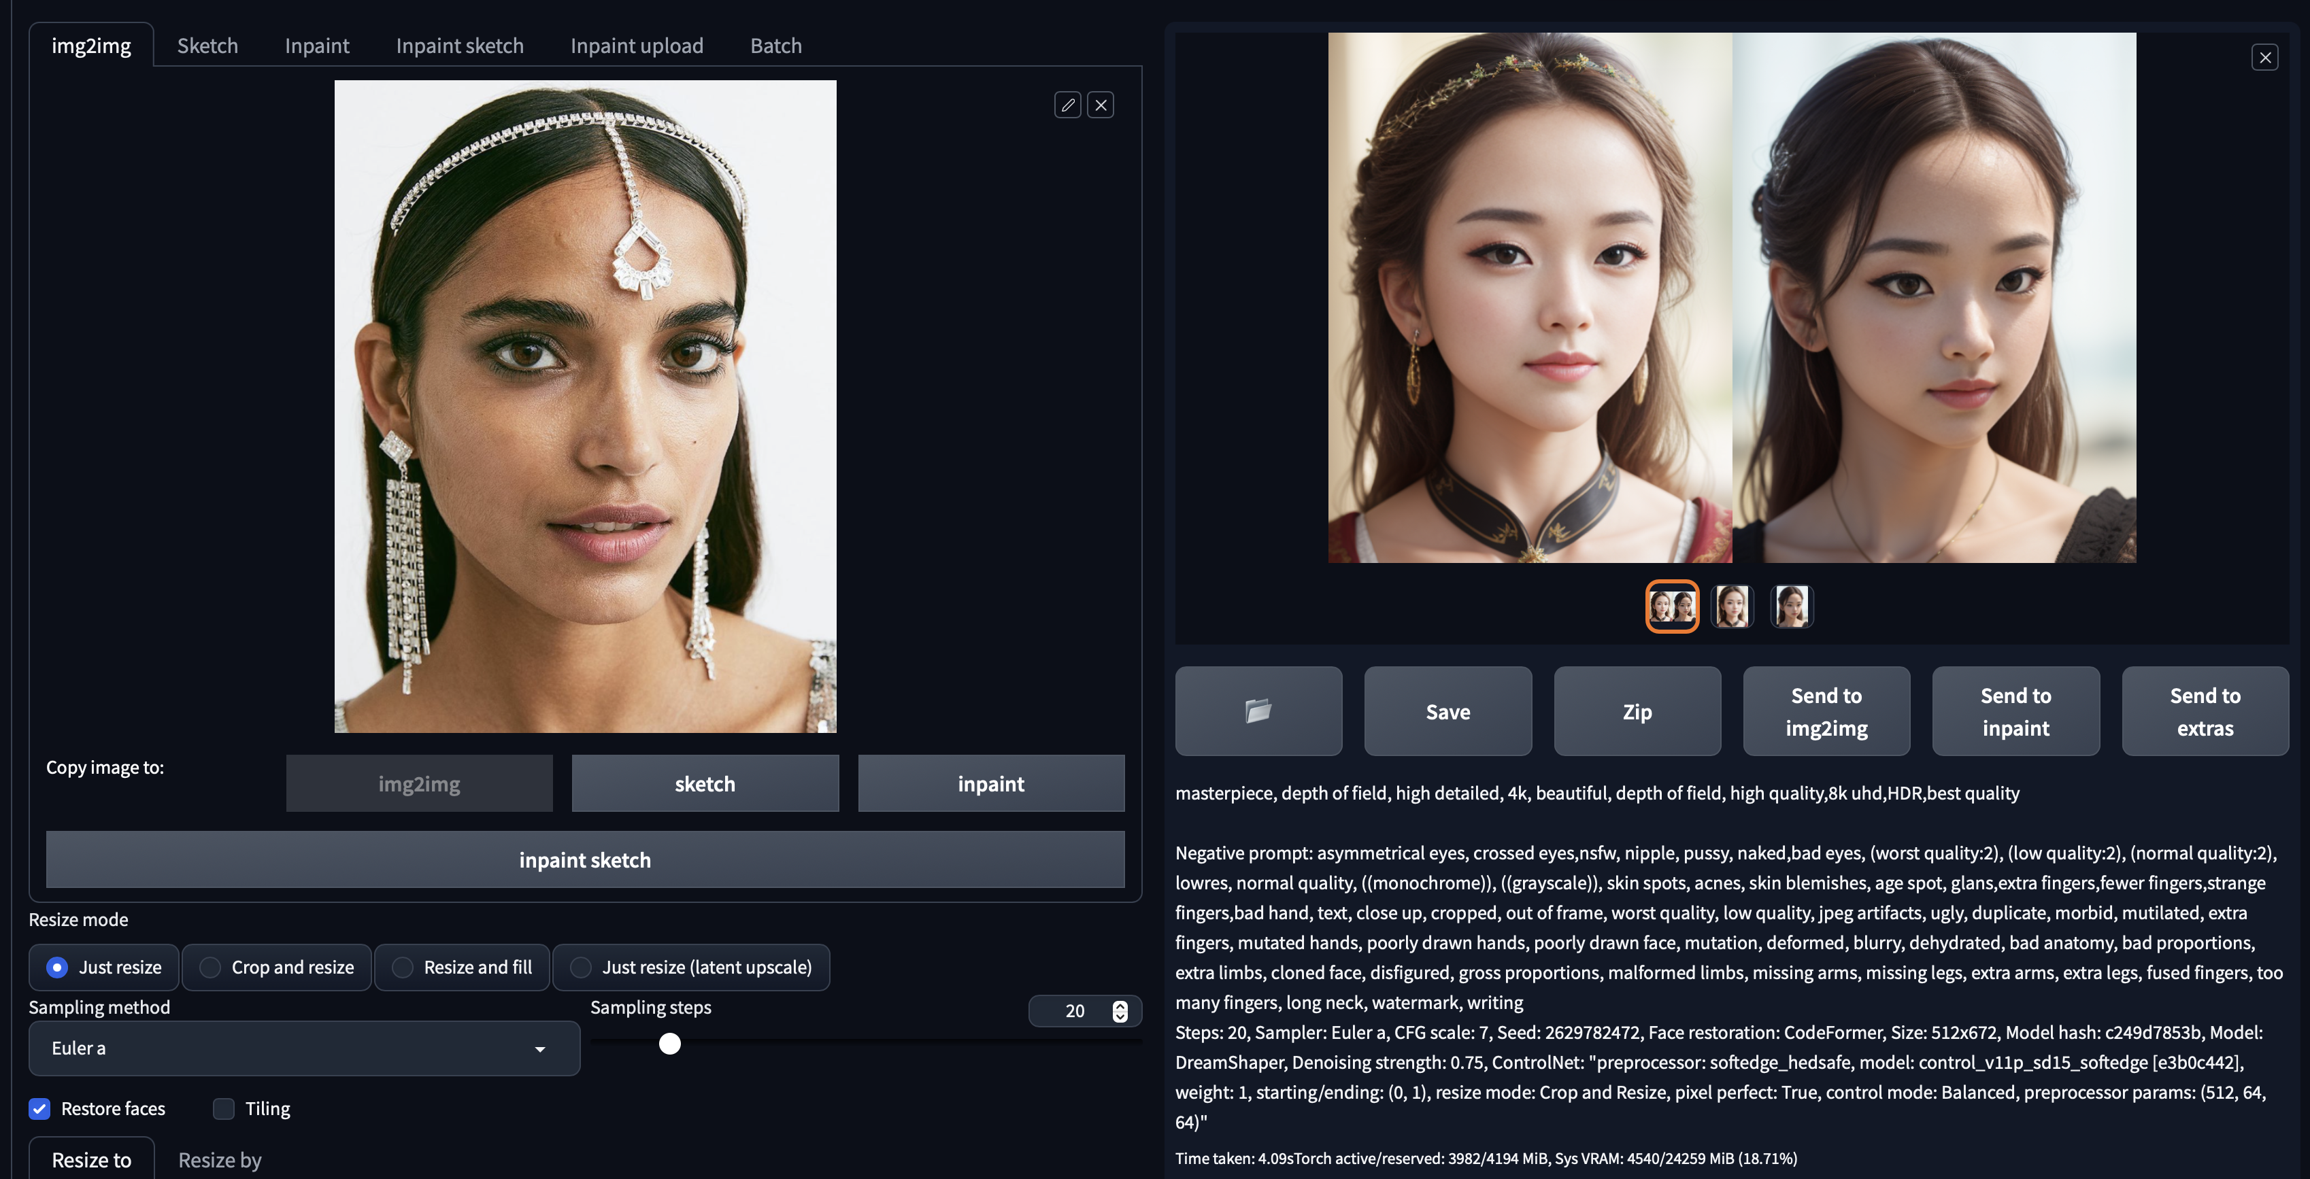Click the Sampling steps number field
The height and width of the screenshot is (1179, 2310).
pos(1074,1011)
